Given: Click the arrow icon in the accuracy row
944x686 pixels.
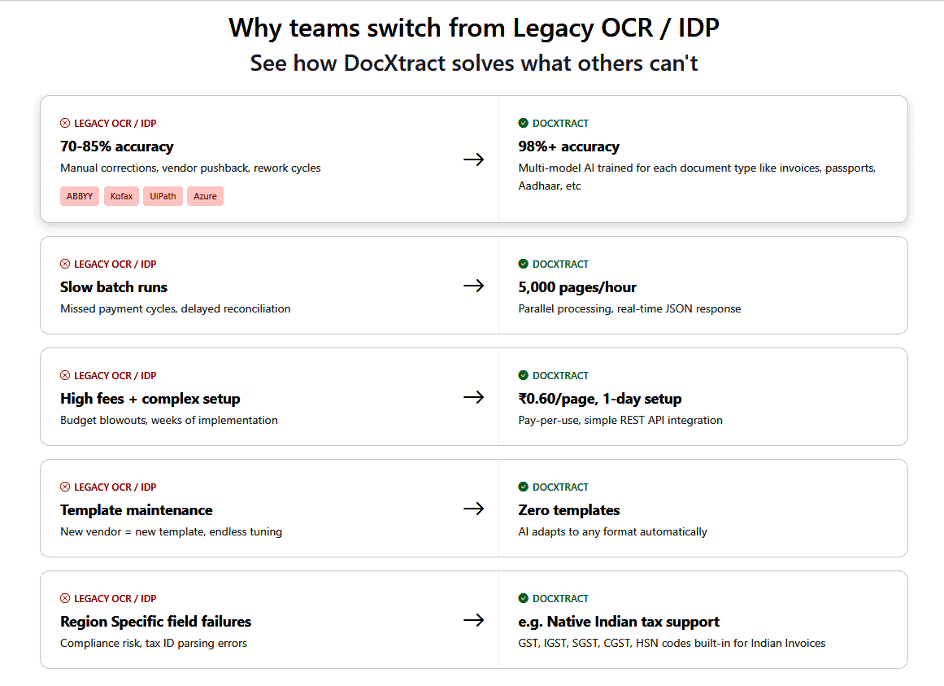Looking at the screenshot, I should [x=473, y=159].
